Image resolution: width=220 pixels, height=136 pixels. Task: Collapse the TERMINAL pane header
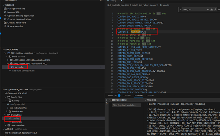coord(146,100)
